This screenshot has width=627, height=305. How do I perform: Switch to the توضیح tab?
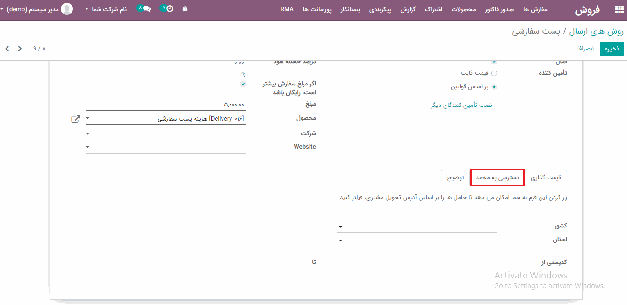[x=455, y=178]
